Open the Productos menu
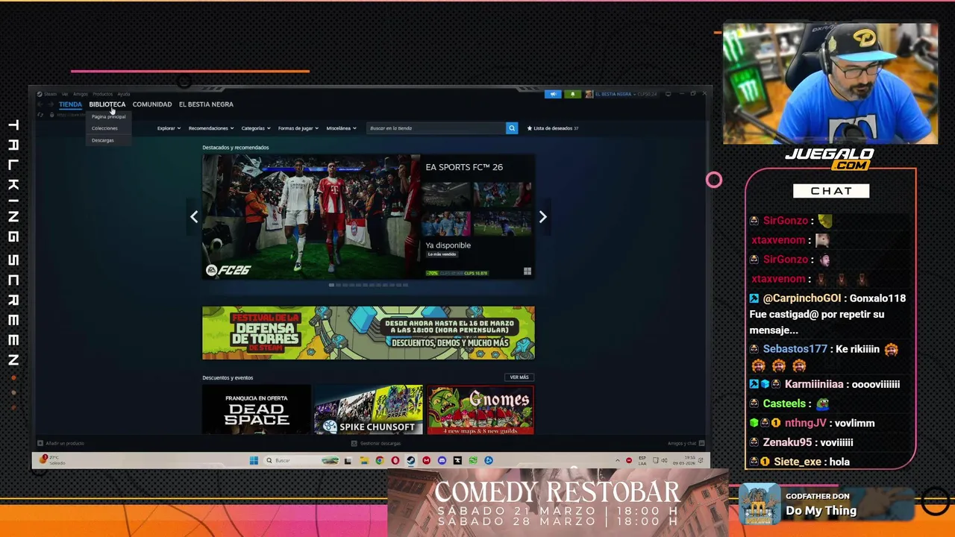The image size is (955, 537). click(x=102, y=94)
